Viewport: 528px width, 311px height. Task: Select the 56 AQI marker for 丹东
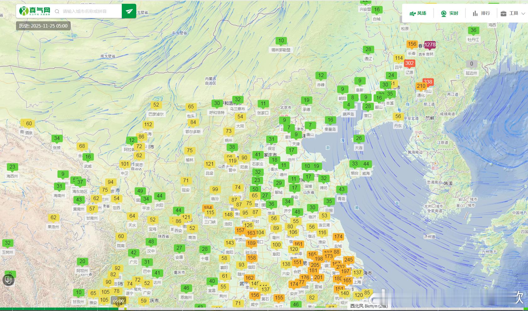(398, 117)
